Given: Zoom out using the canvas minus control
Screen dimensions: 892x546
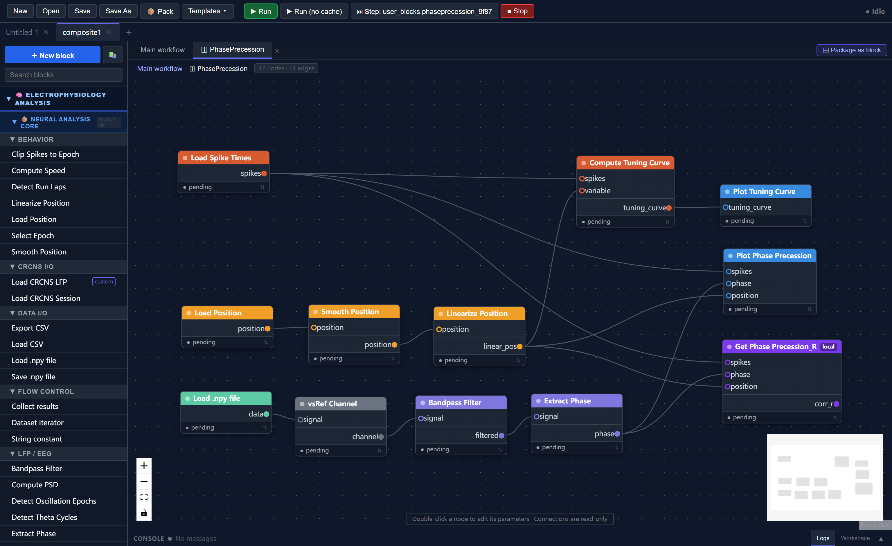Looking at the screenshot, I should (144, 481).
